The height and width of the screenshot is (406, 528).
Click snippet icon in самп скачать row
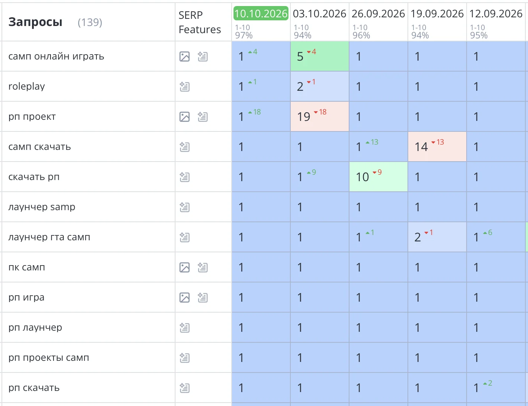pyautogui.click(x=185, y=147)
